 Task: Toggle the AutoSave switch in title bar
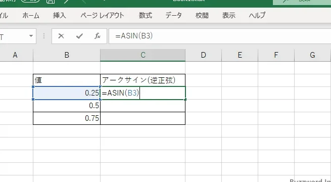tap(30, 1)
